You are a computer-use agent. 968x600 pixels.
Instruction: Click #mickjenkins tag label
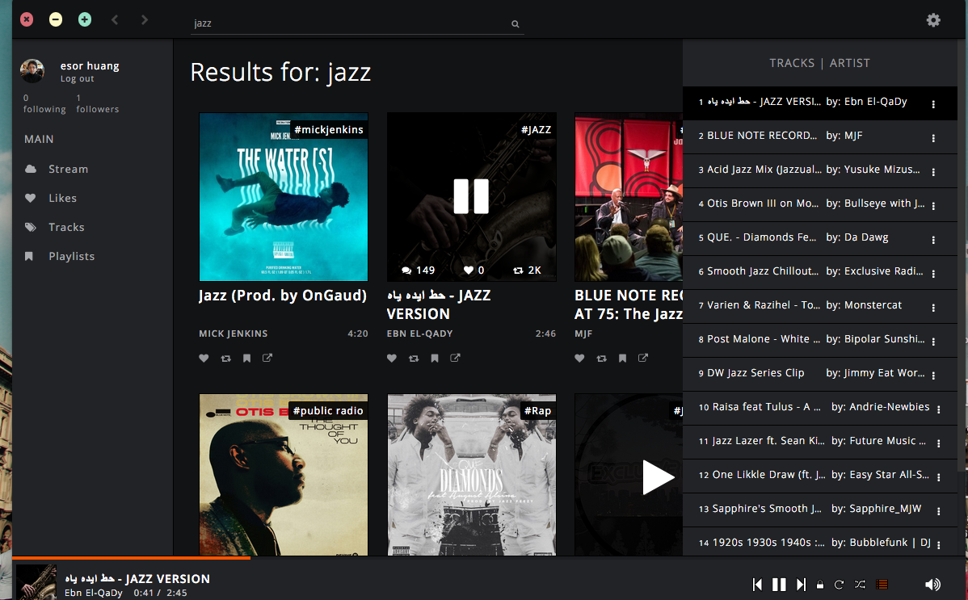coord(328,130)
